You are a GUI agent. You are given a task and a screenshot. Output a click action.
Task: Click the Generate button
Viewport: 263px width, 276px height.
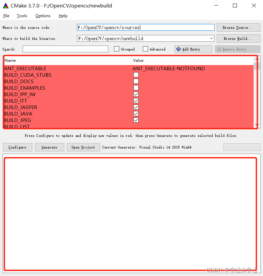(49, 147)
